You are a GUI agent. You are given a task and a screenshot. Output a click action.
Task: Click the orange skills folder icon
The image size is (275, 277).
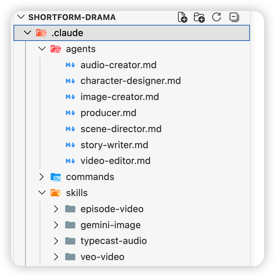pos(56,193)
